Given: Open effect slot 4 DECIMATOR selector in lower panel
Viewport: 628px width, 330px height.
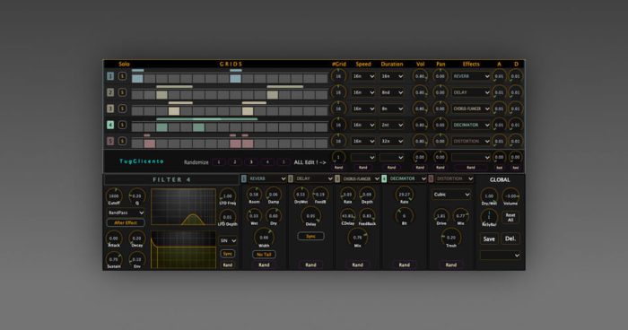Looking at the screenshot, I should coord(407,178).
